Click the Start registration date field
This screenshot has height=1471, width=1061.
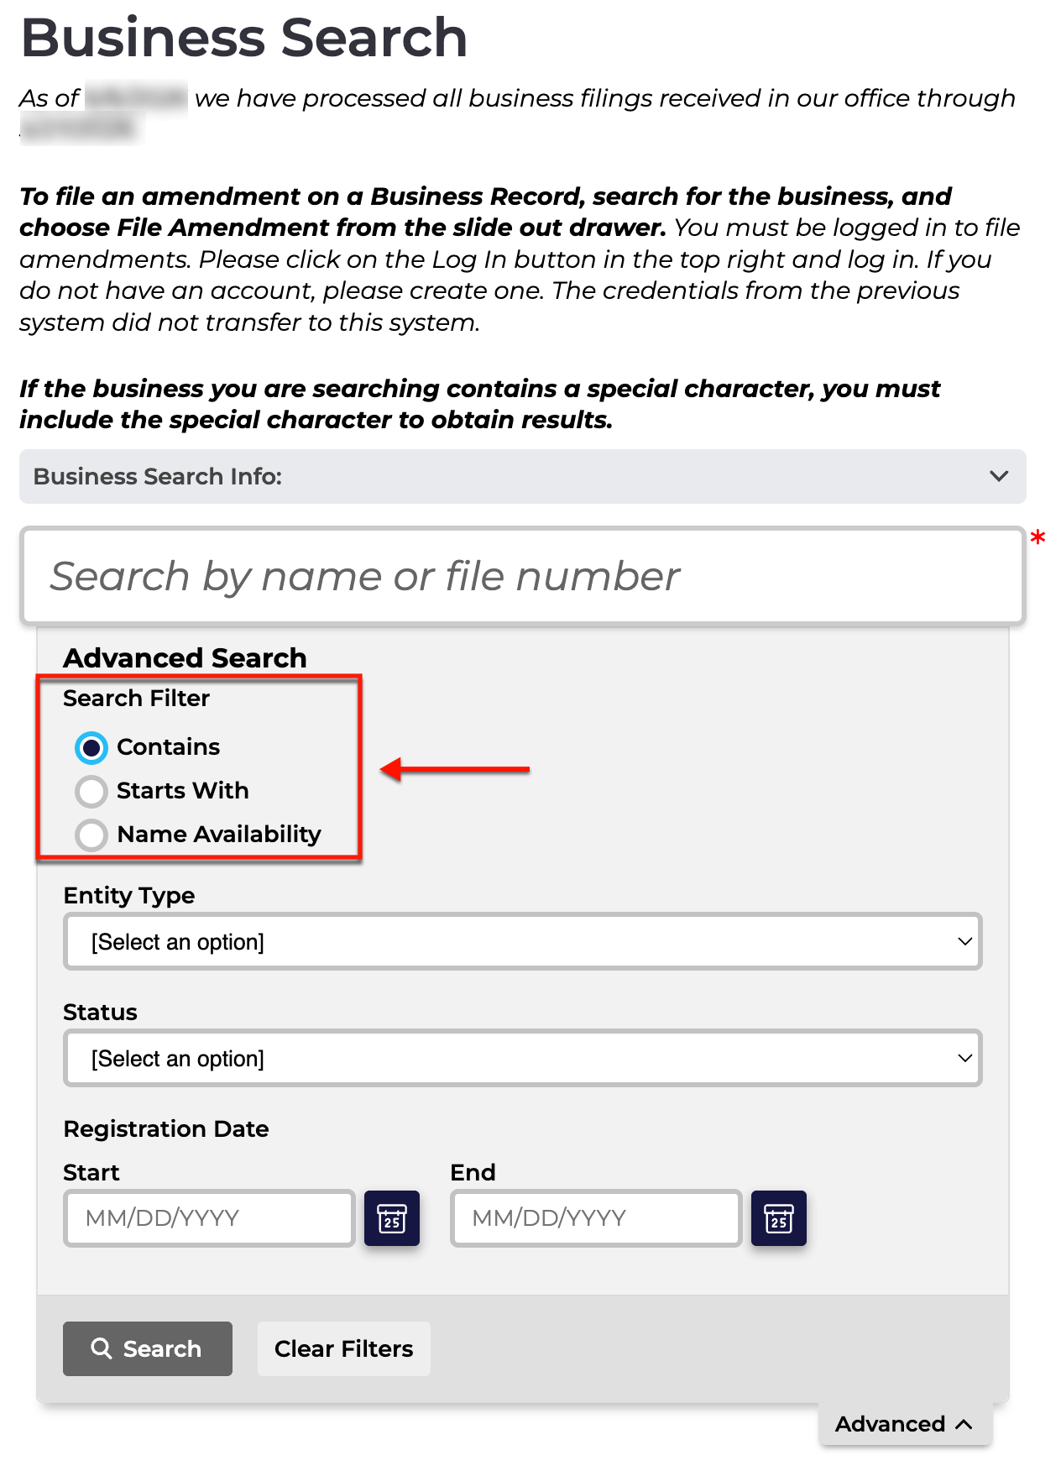[x=209, y=1217]
